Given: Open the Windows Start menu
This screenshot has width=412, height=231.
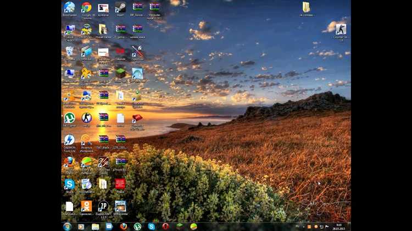Looking at the screenshot, I should coord(67,227).
